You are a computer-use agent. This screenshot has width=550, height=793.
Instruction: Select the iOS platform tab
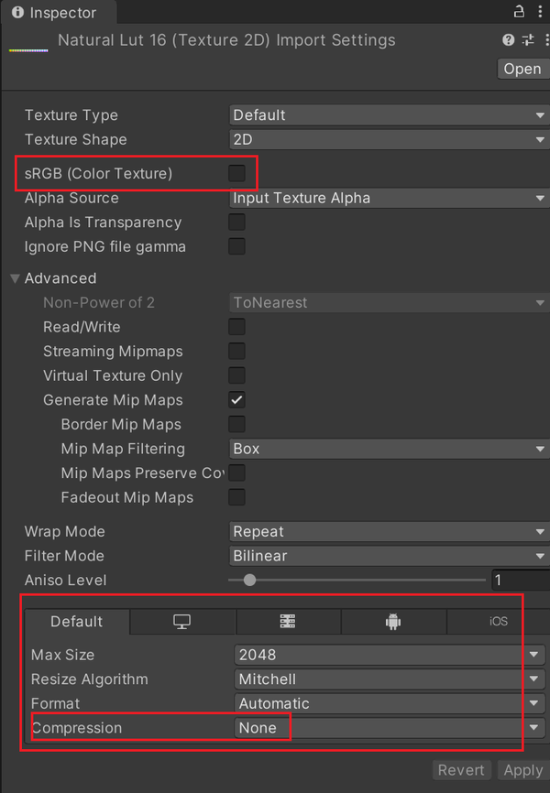(x=498, y=622)
